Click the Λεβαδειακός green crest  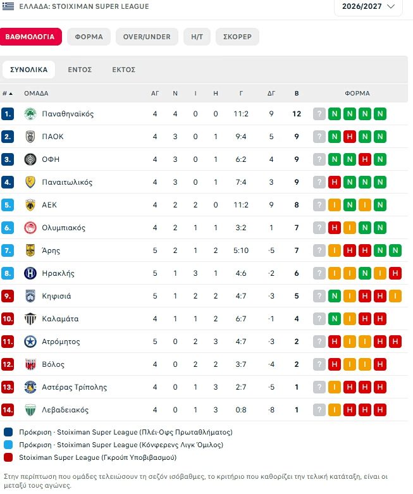point(30,410)
